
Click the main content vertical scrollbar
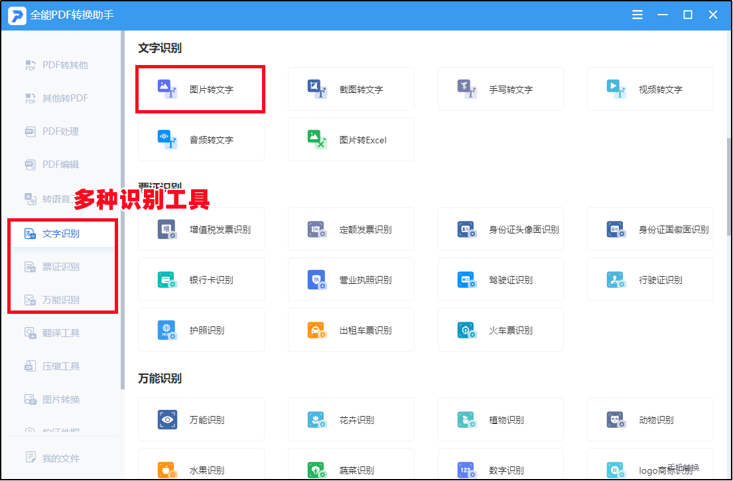point(729,186)
